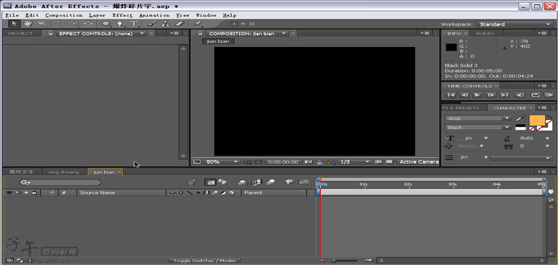Open the timeline search magnifier icon
This screenshot has width=558, height=265.
(25, 182)
